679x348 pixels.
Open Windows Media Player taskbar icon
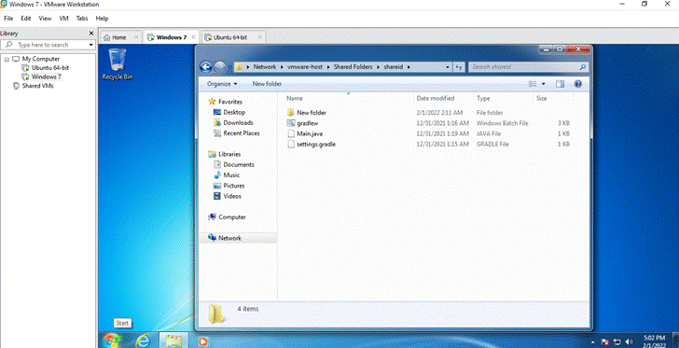[202, 341]
